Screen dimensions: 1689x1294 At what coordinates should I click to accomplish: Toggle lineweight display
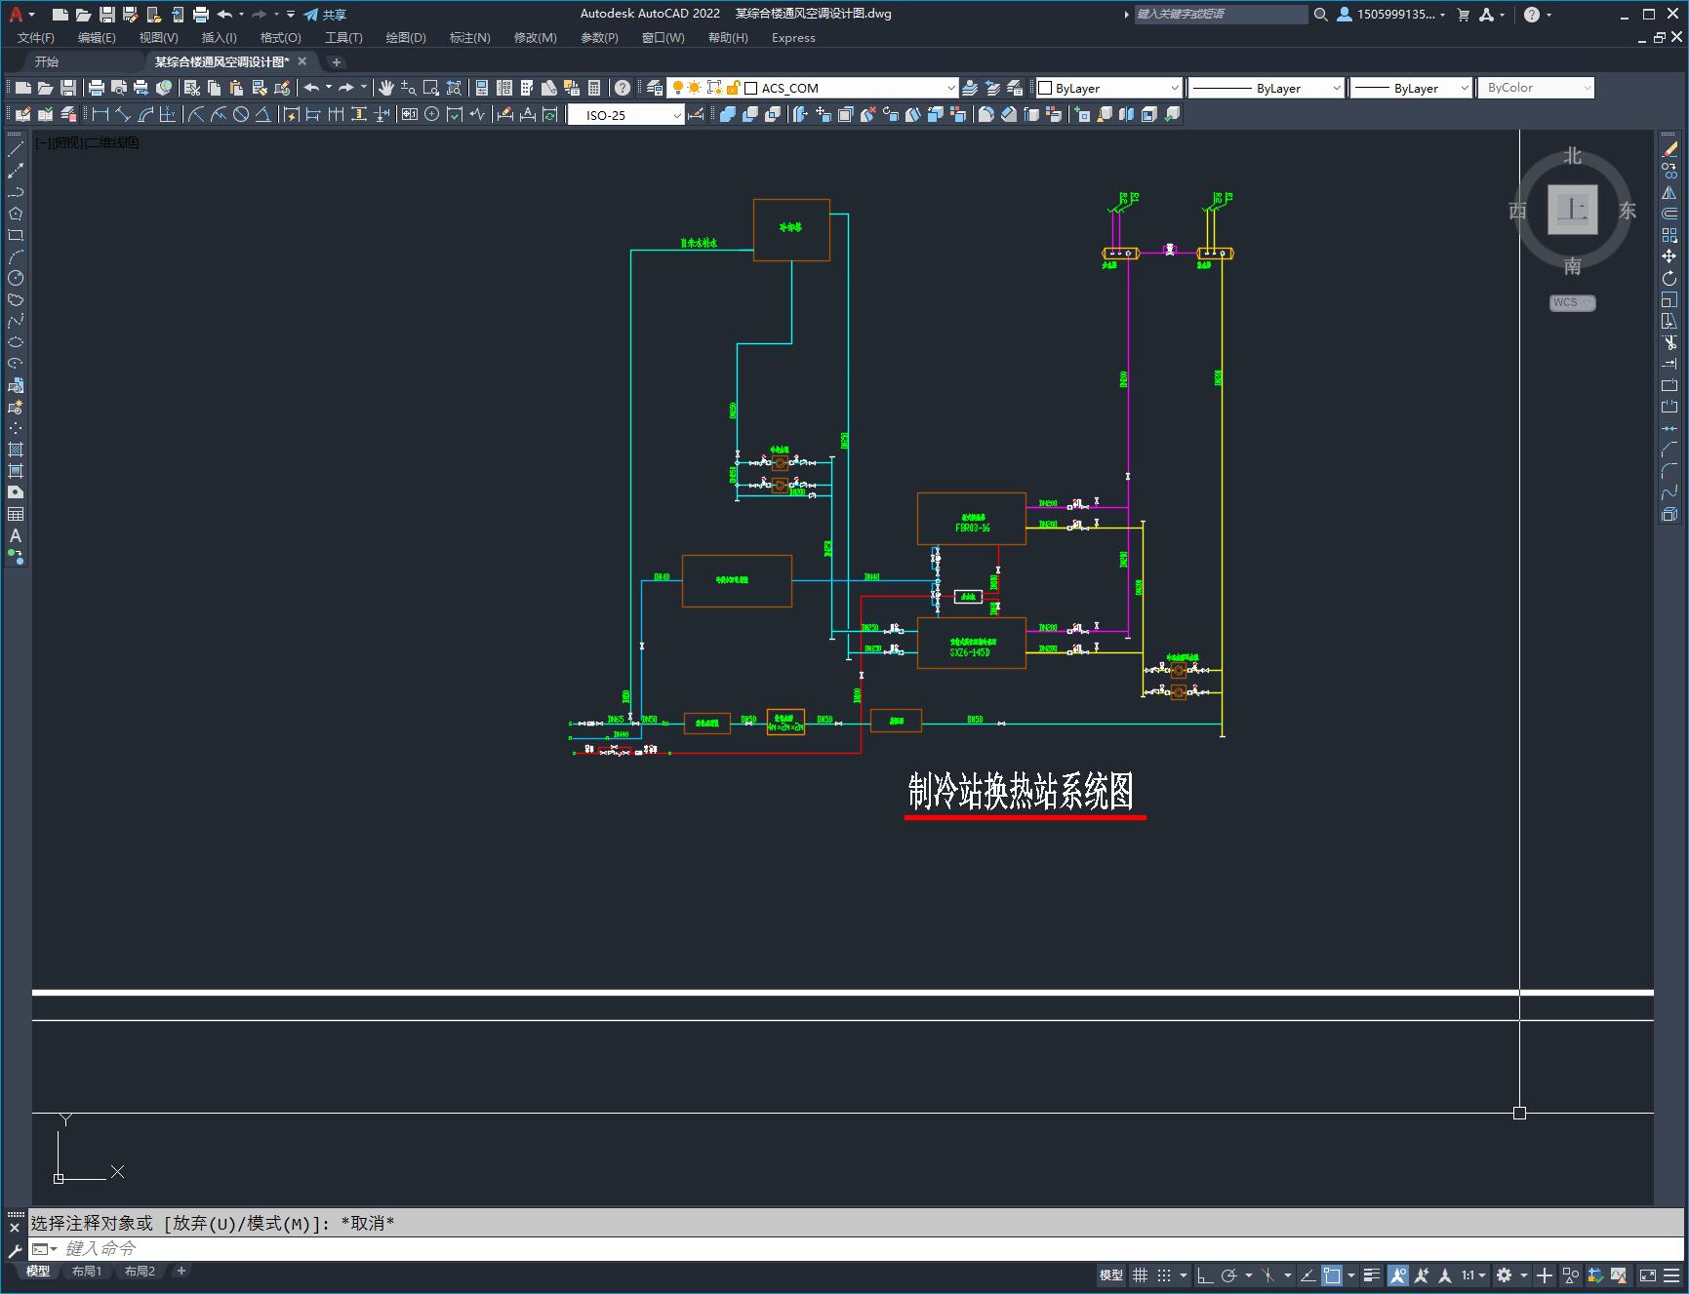pos(1372,1275)
